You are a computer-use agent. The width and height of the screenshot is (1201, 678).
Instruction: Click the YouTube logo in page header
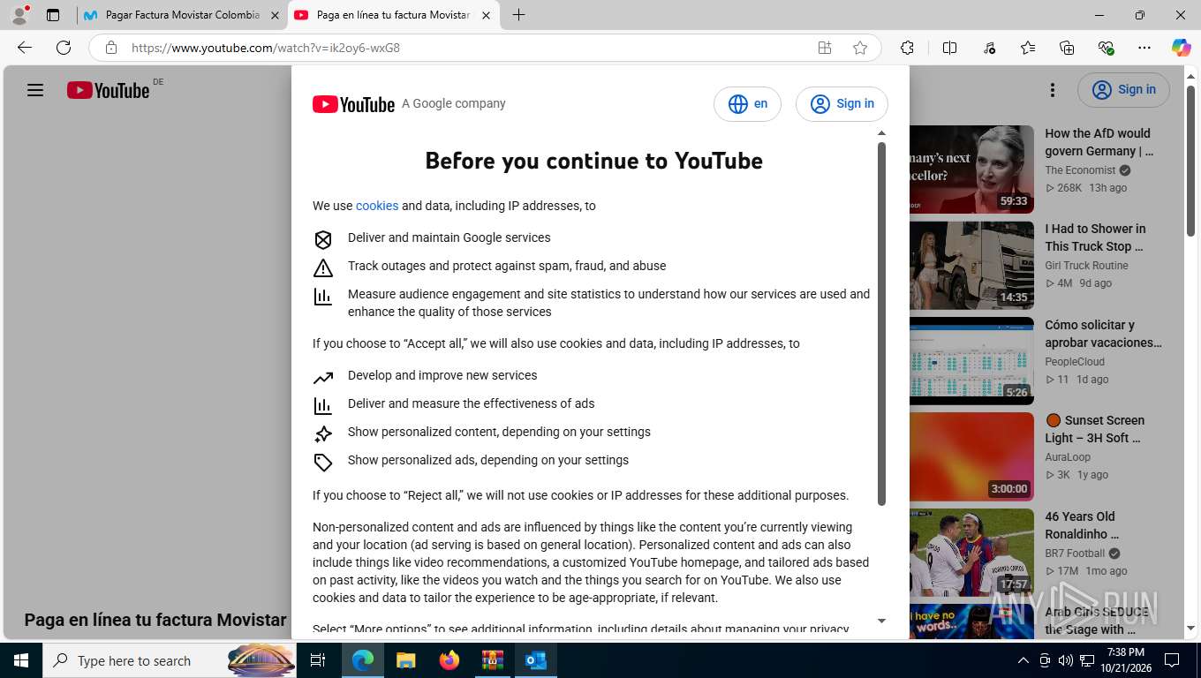point(109,90)
